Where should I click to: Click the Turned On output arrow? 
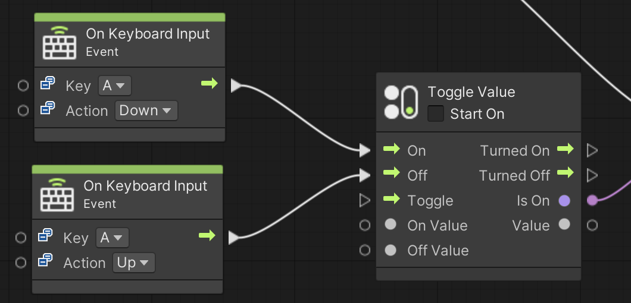click(565, 149)
